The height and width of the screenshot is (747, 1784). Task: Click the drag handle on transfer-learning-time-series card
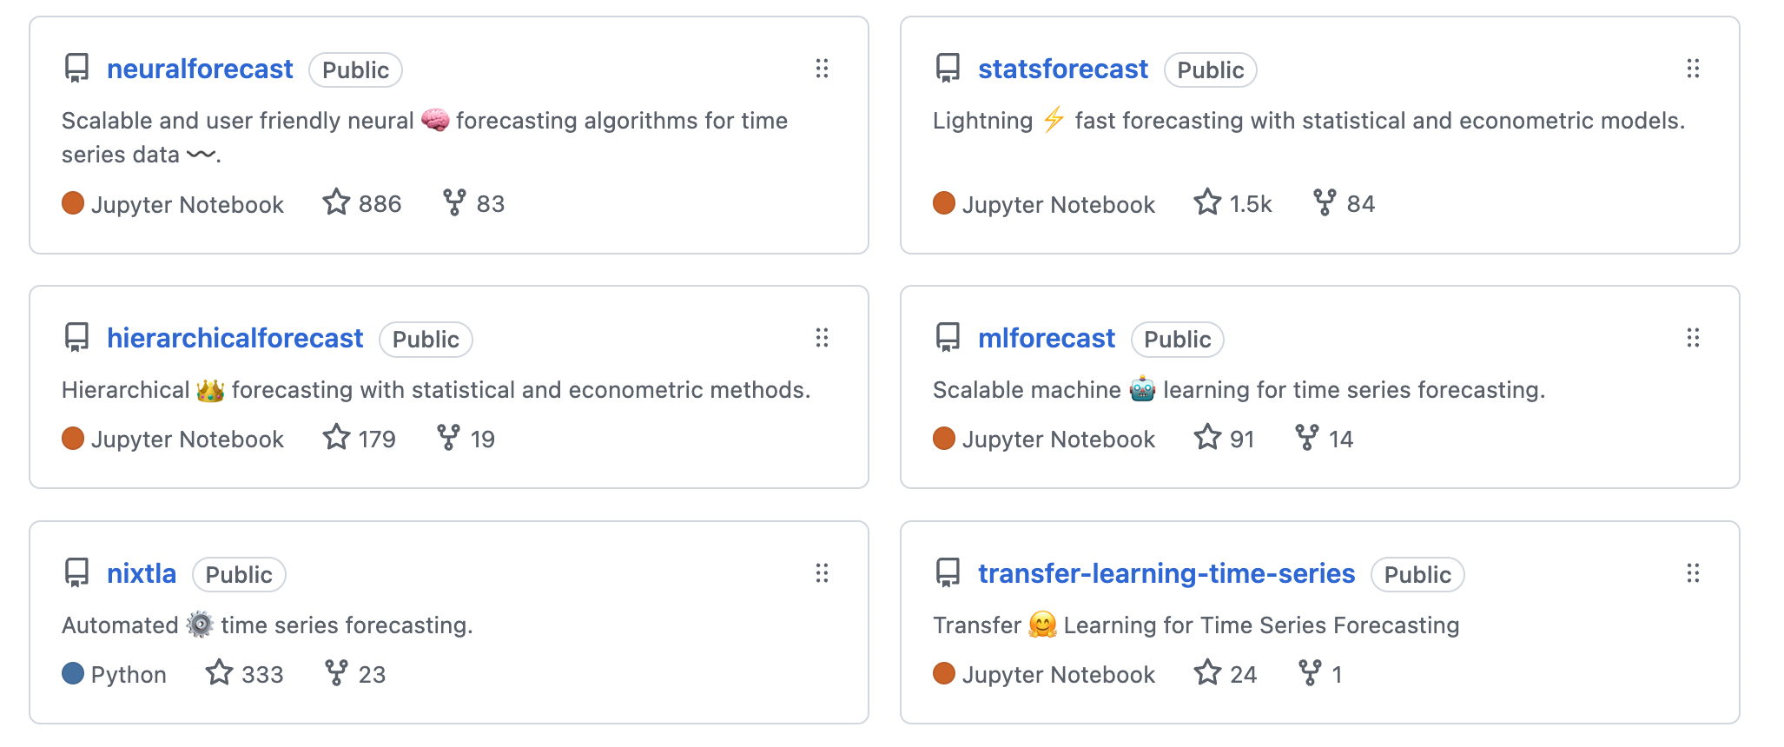[1693, 573]
